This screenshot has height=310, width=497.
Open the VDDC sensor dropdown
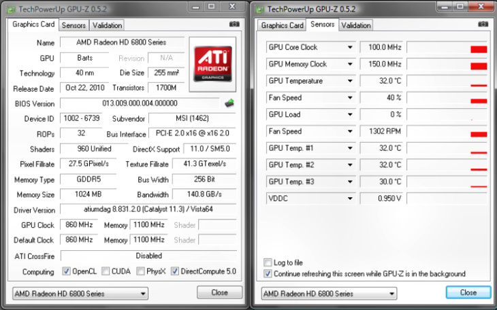pyautogui.click(x=350, y=199)
